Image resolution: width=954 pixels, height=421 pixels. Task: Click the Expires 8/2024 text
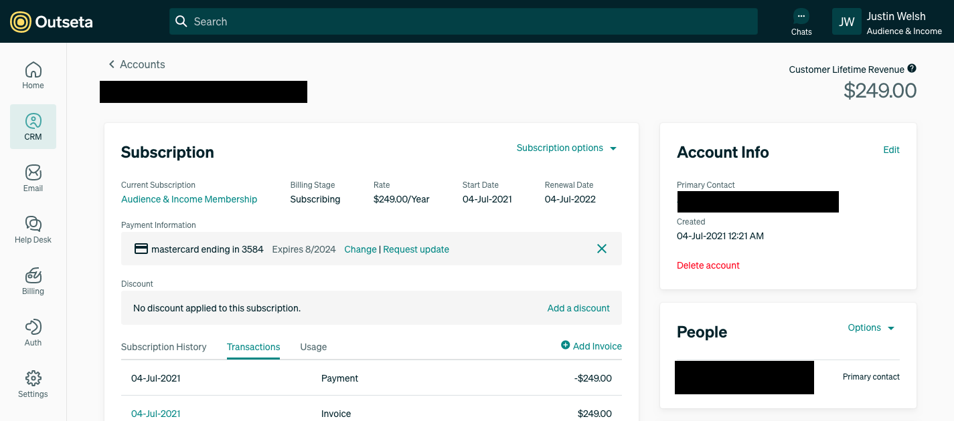(303, 249)
